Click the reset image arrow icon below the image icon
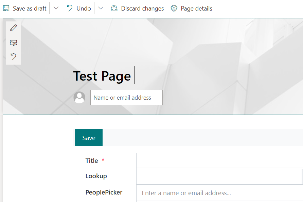303x202 pixels. click(13, 56)
